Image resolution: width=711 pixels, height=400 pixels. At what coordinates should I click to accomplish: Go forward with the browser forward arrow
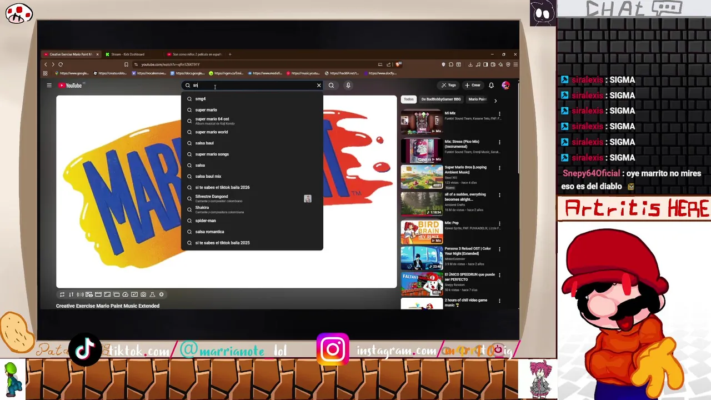point(53,64)
